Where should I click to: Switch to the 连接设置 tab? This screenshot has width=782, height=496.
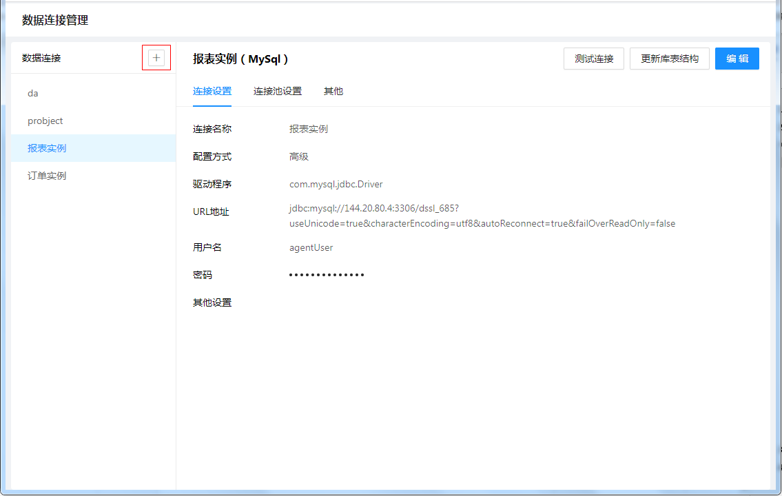pyautogui.click(x=212, y=91)
